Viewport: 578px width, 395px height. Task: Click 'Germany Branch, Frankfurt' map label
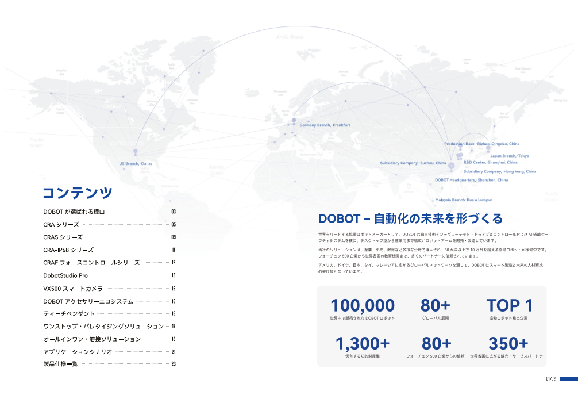point(325,125)
